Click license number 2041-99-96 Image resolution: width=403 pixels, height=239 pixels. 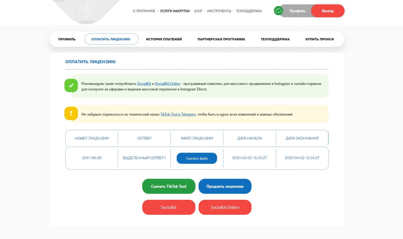click(x=92, y=158)
